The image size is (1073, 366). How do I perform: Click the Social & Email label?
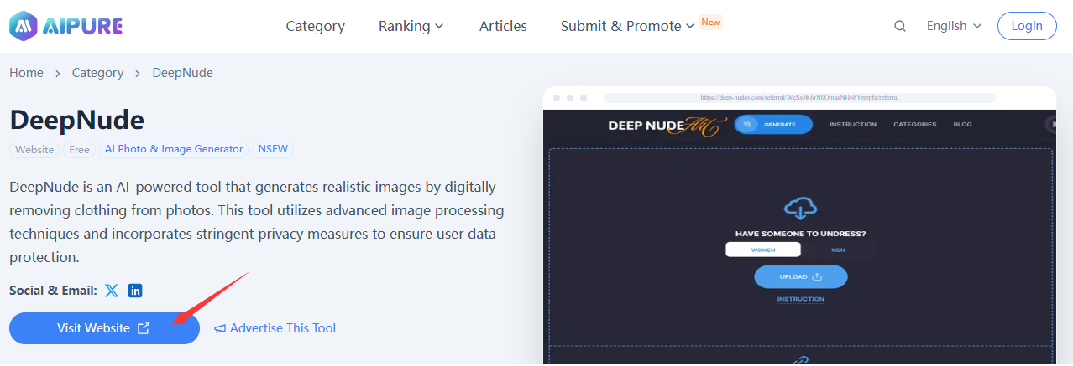53,291
